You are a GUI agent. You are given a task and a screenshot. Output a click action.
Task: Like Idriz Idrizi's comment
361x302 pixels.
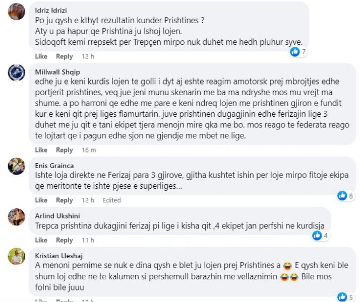[41, 56]
